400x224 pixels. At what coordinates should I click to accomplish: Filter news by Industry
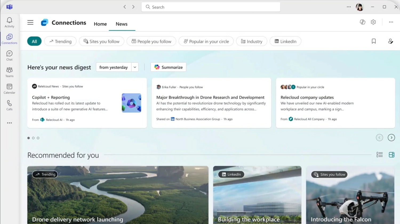(251, 41)
